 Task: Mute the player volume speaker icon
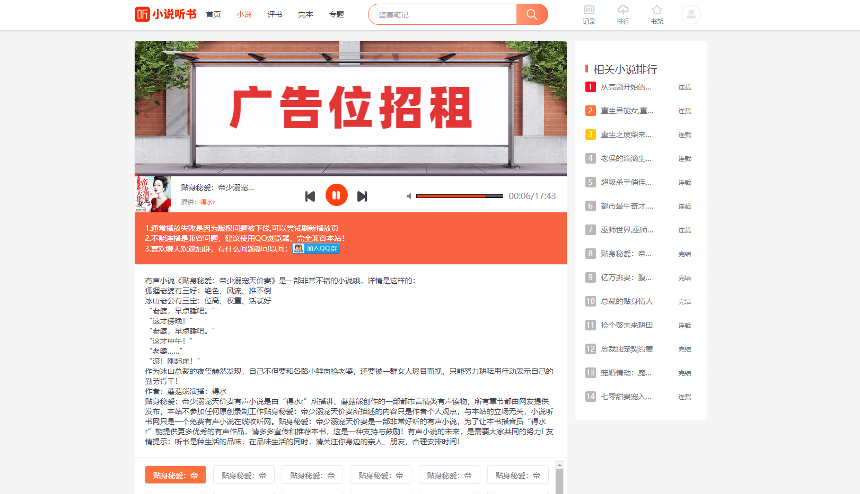point(409,196)
